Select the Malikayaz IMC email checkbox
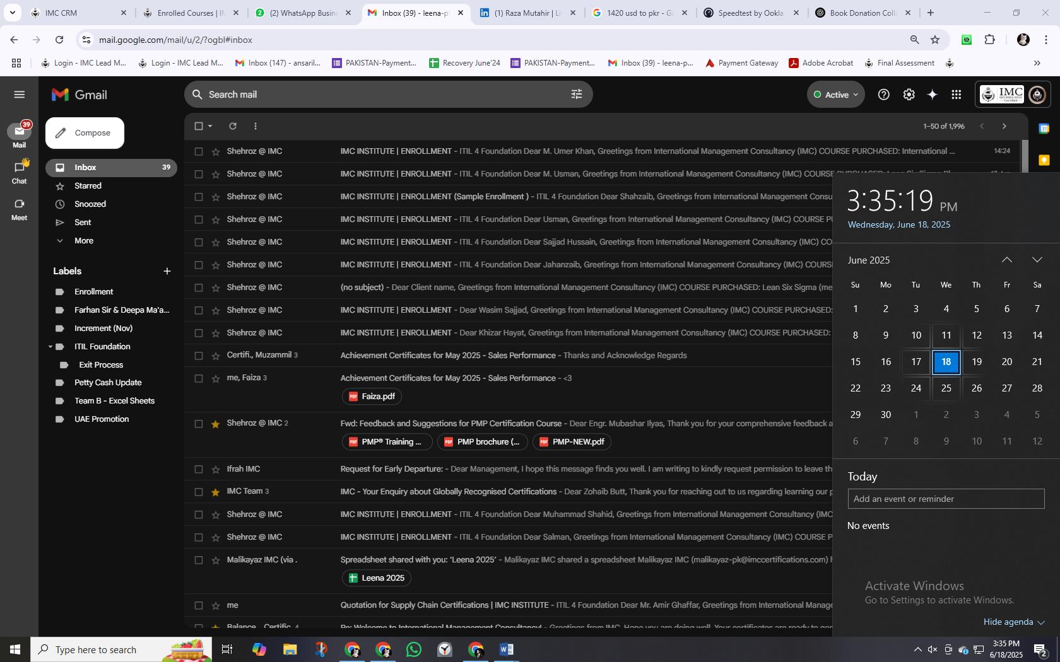This screenshot has width=1060, height=662. pyautogui.click(x=199, y=560)
